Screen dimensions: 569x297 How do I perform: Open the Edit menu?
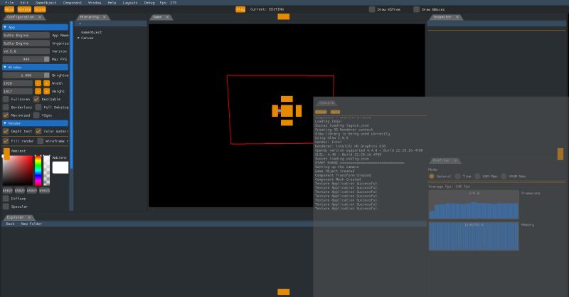(24, 3)
